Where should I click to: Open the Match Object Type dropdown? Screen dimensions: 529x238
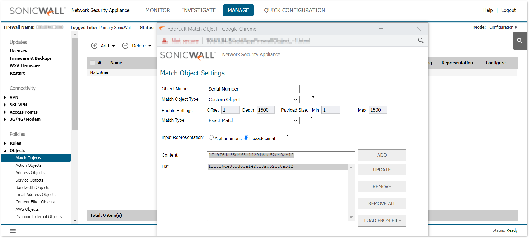[253, 100]
